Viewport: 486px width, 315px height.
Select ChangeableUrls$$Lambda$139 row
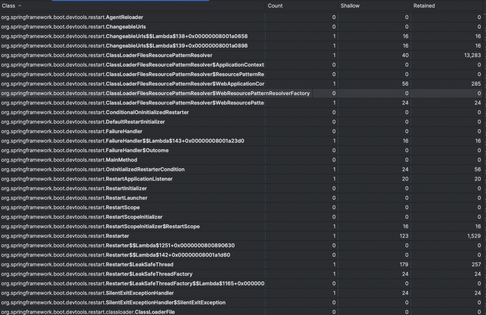pos(242,46)
